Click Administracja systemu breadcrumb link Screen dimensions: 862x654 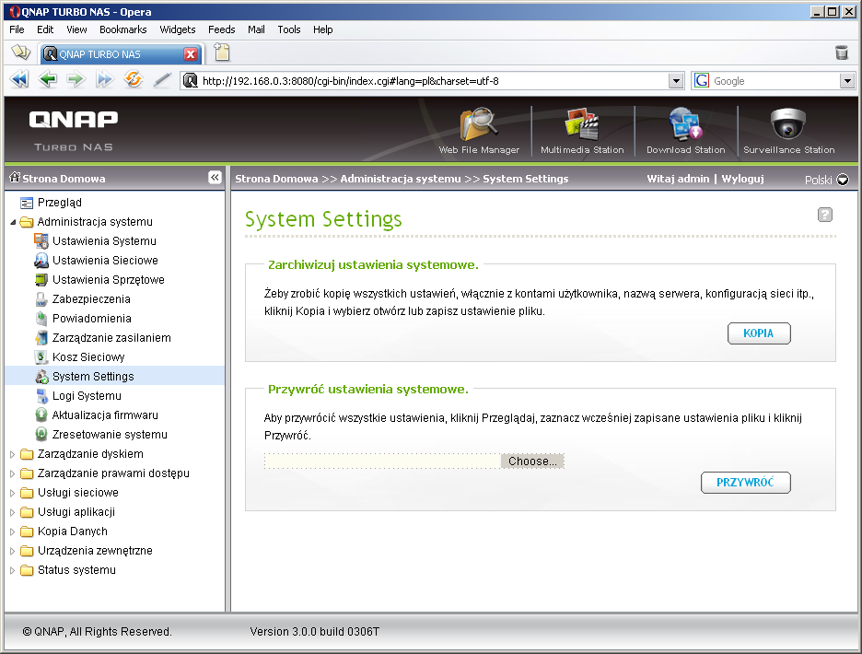(401, 179)
